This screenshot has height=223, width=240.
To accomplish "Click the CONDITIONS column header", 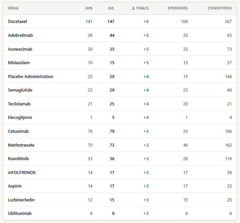I will coord(220,8).
